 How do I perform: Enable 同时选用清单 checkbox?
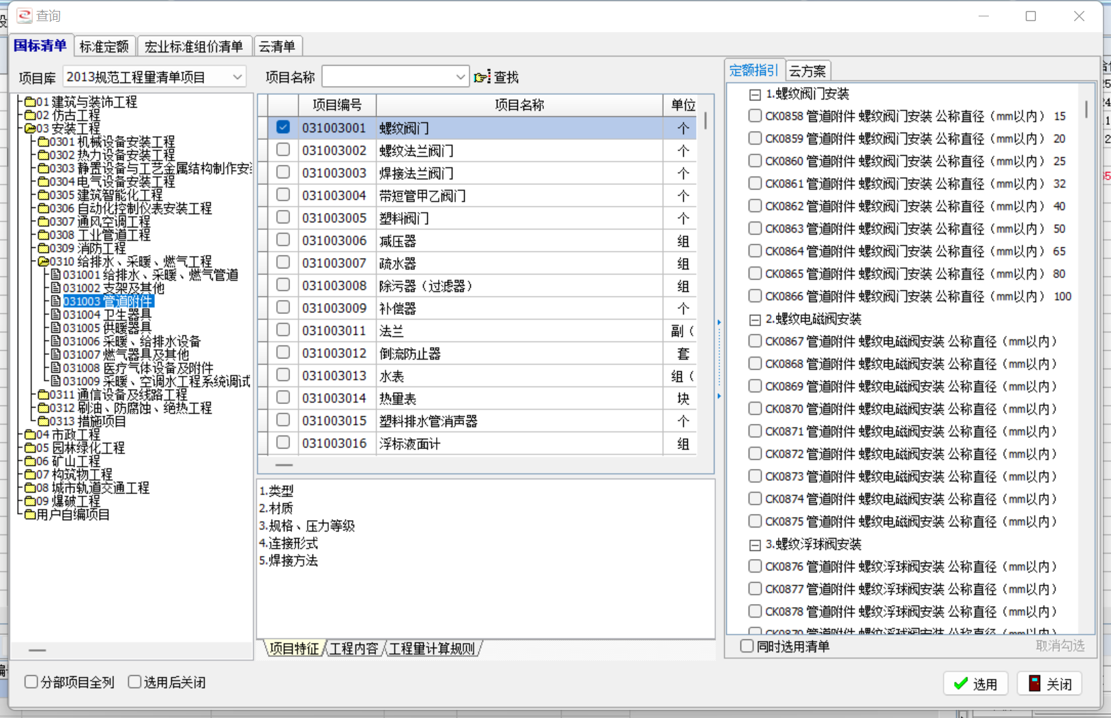click(x=747, y=646)
